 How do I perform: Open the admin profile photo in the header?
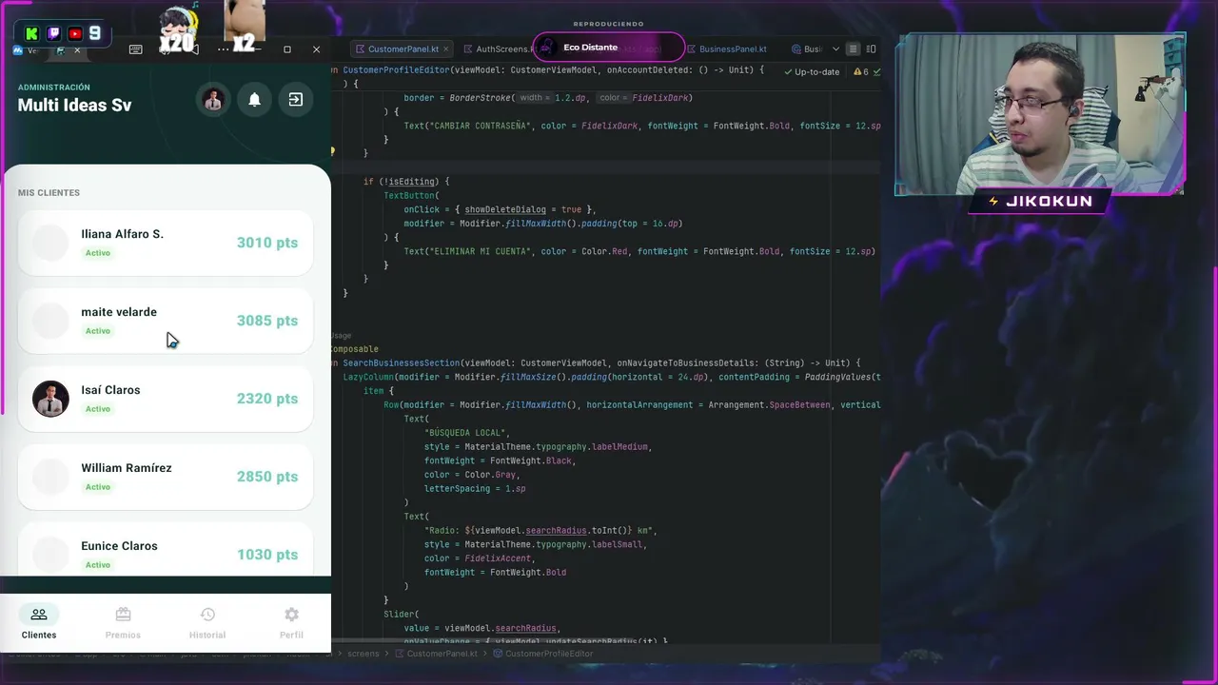[213, 99]
